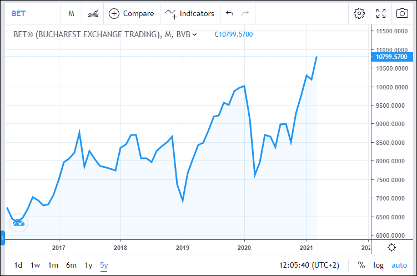Toggle percent scale mode
417x276 pixels.
(x=361, y=265)
